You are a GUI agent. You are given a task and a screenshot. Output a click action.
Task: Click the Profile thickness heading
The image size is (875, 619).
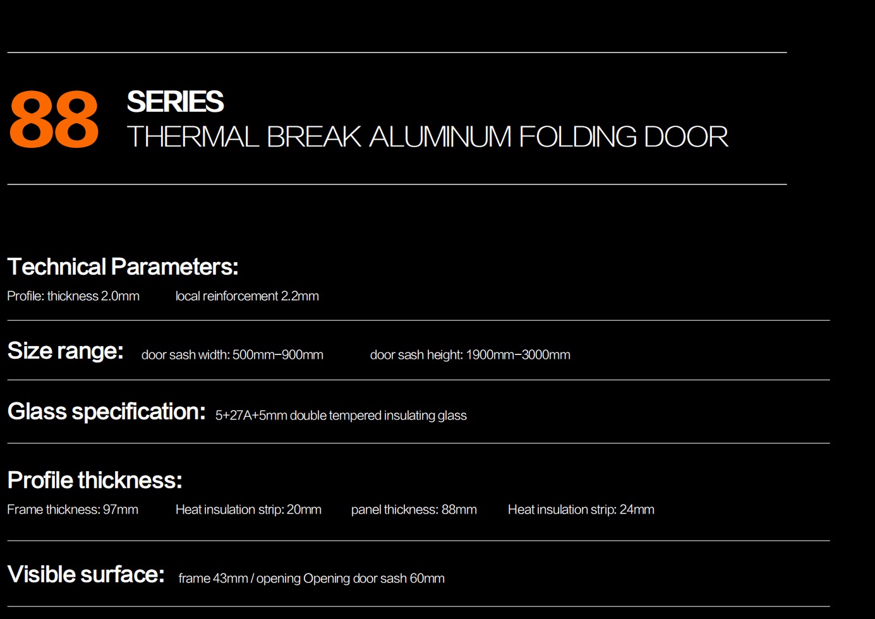[x=95, y=481]
